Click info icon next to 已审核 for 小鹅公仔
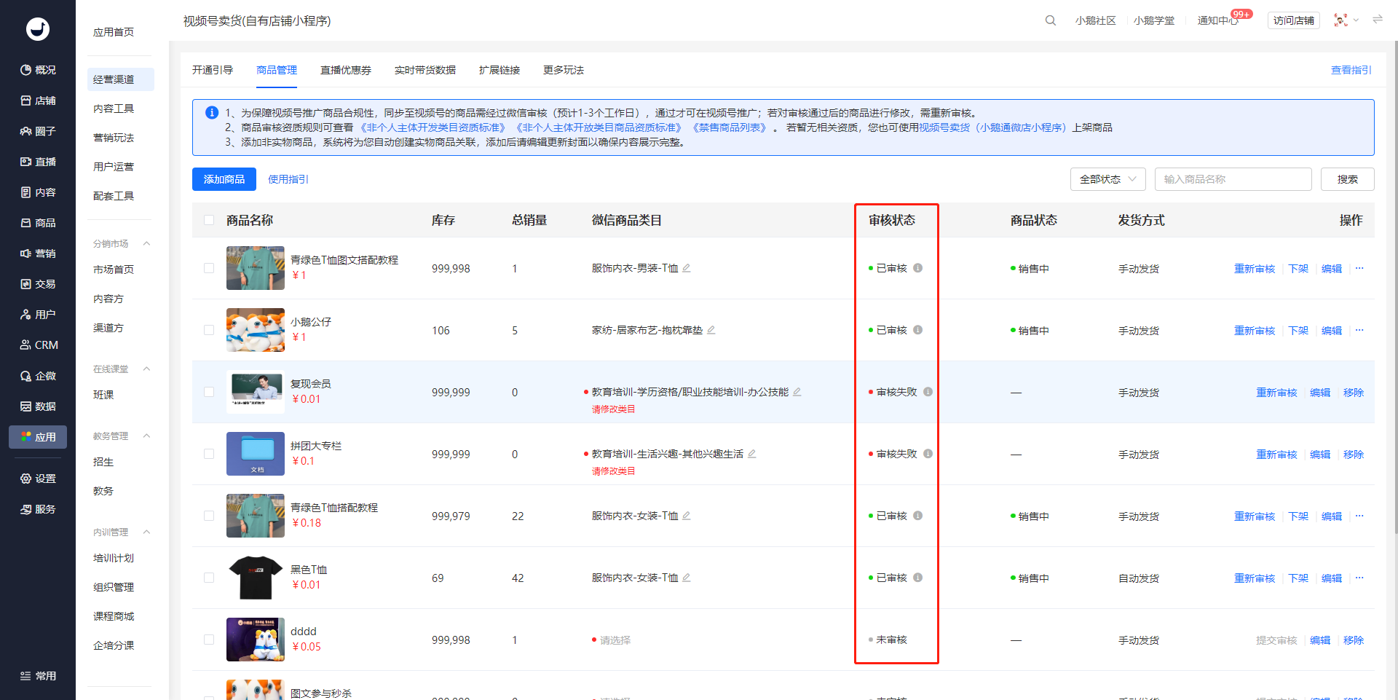 [917, 330]
